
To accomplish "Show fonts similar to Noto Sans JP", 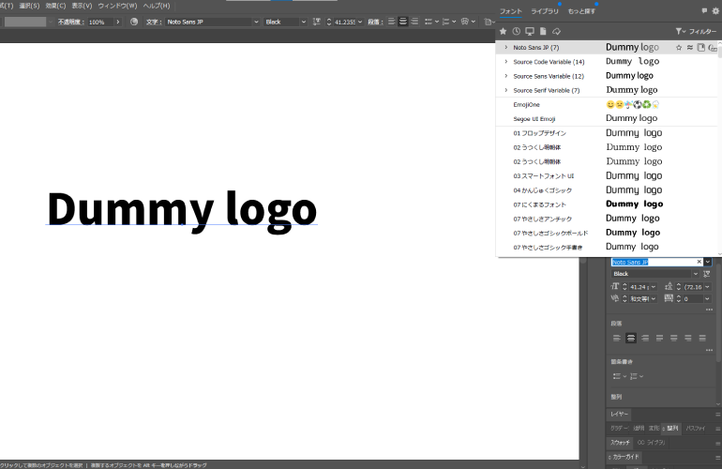I will pos(690,48).
